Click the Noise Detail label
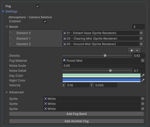This screenshot has width=150, height=127. coord(18,71)
